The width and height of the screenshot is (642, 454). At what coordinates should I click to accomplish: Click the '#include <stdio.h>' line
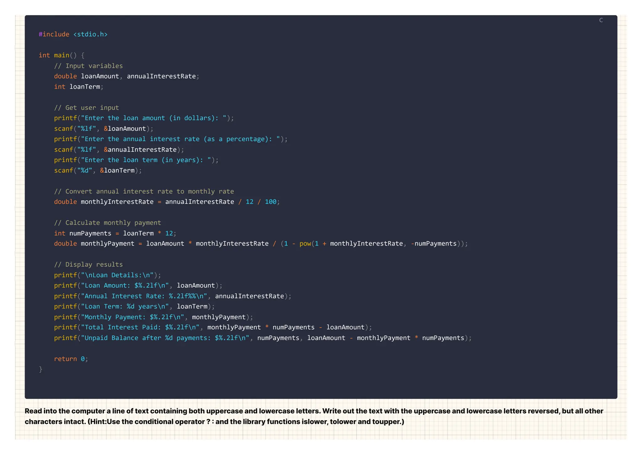73,34
